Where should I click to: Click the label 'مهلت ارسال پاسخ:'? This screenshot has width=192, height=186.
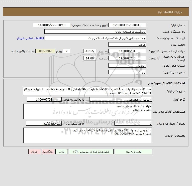(x=173, y=51)
